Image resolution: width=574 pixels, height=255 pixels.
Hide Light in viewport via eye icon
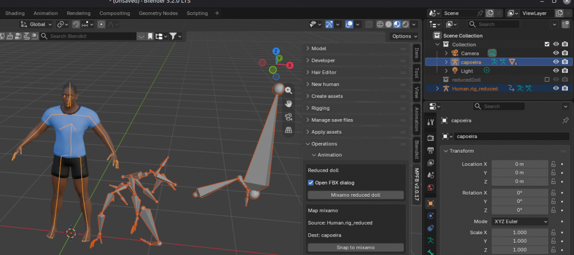tap(556, 70)
